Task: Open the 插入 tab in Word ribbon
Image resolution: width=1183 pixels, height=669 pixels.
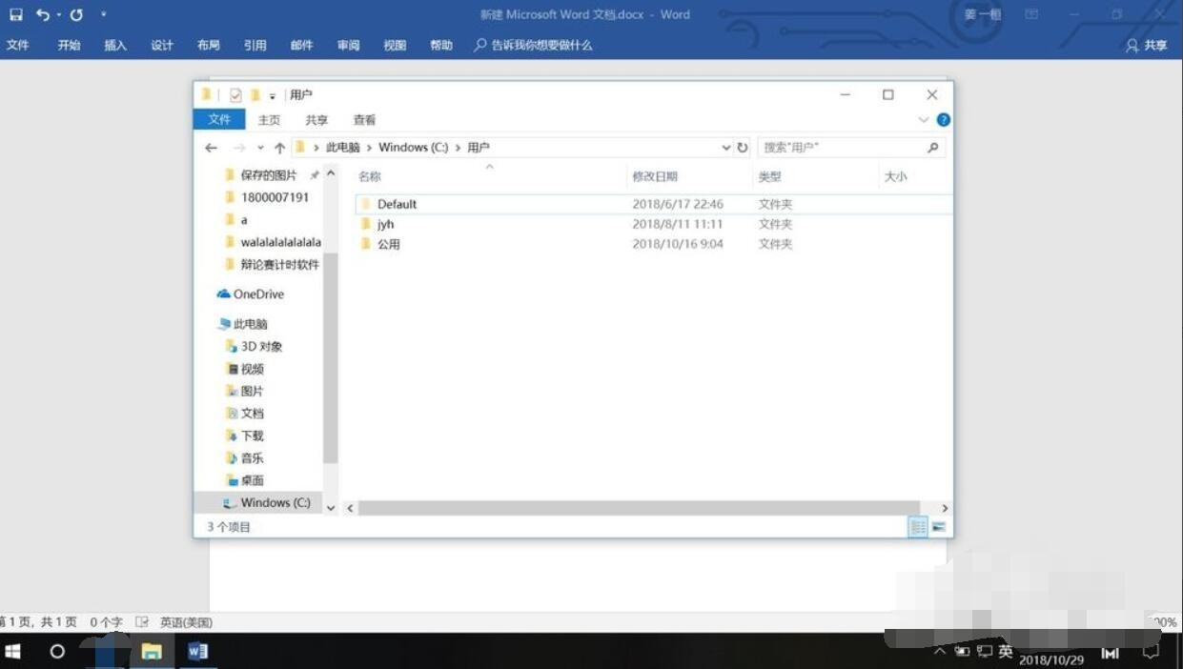Action: tap(115, 45)
